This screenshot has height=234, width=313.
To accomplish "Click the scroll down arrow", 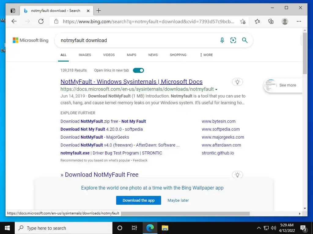I will click(305, 208).
